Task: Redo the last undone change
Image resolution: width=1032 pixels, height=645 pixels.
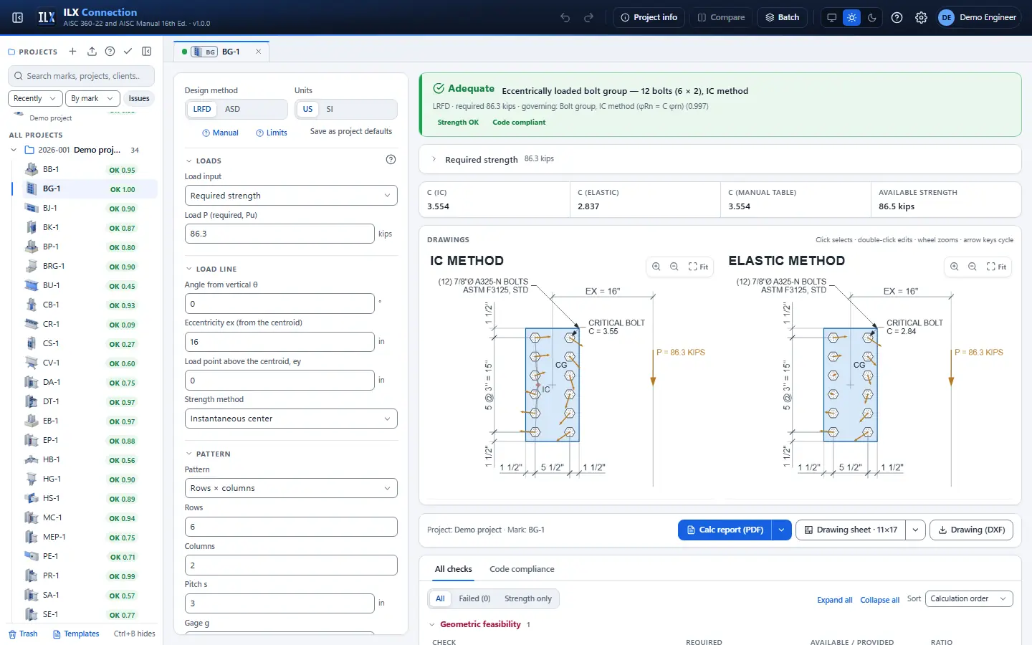Action: tap(589, 17)
